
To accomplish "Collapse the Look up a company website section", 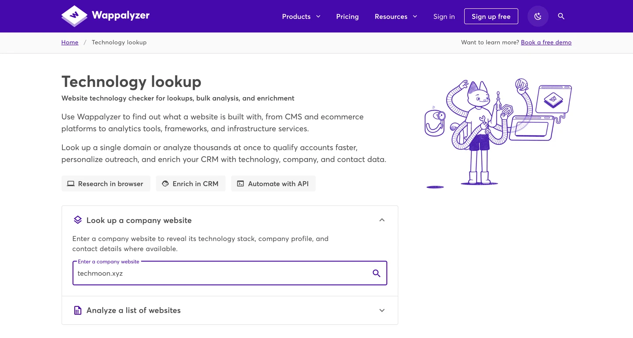I will tap(382, 220).
